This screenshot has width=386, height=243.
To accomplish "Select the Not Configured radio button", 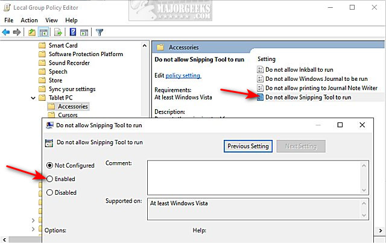I will coord(49,165).
